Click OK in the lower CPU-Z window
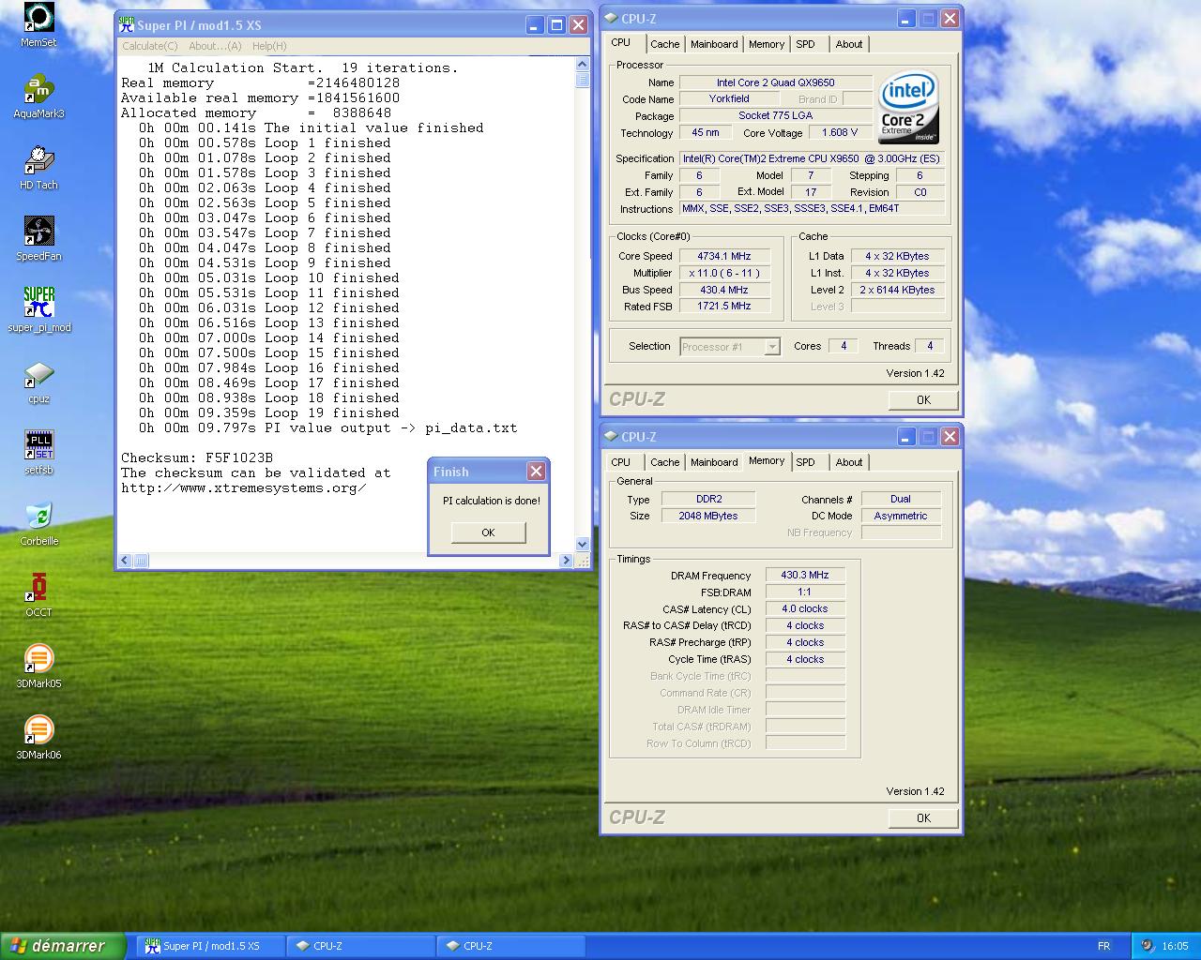1201x960 pixels. 923,817
